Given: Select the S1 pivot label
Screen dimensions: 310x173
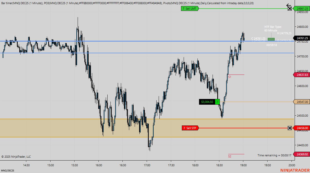Looking at the screenshot, I should [x=230, y=77].
